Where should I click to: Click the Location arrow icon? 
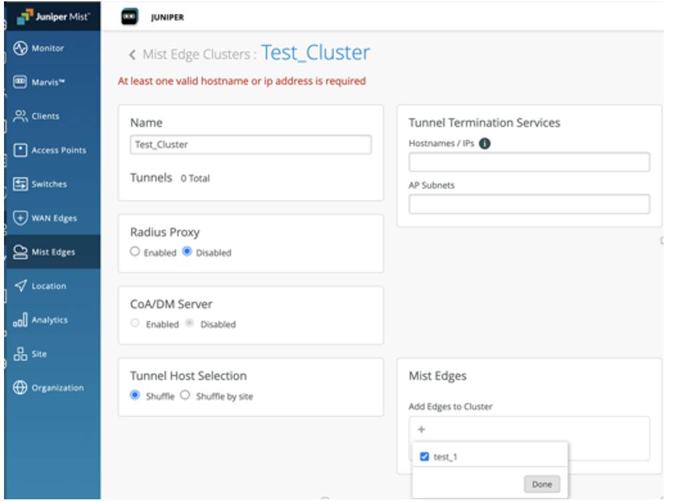(20, 286)
